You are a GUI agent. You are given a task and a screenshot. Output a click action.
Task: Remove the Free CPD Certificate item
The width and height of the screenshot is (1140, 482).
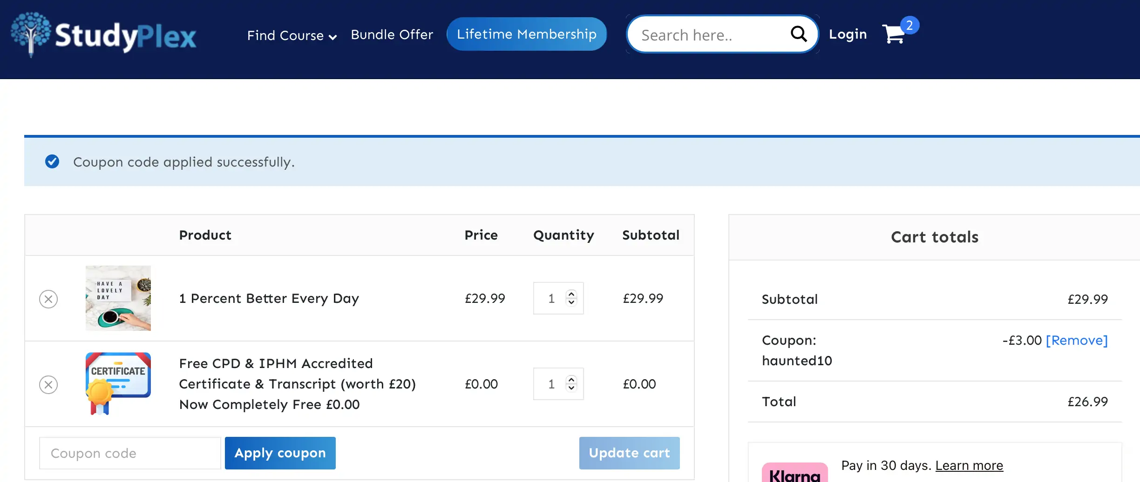coord(48,385)
